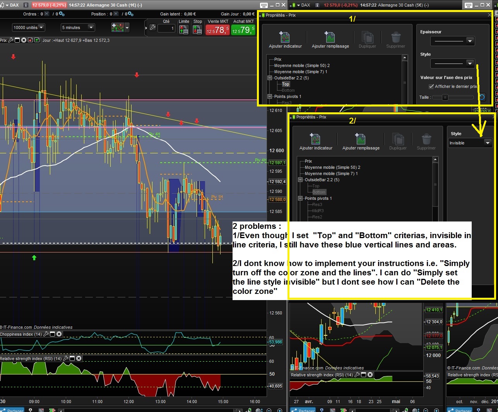The height and width of the screenshot is (412, 498).
Task: Select the Points pivots 1 item
Action: coord(317,198)
